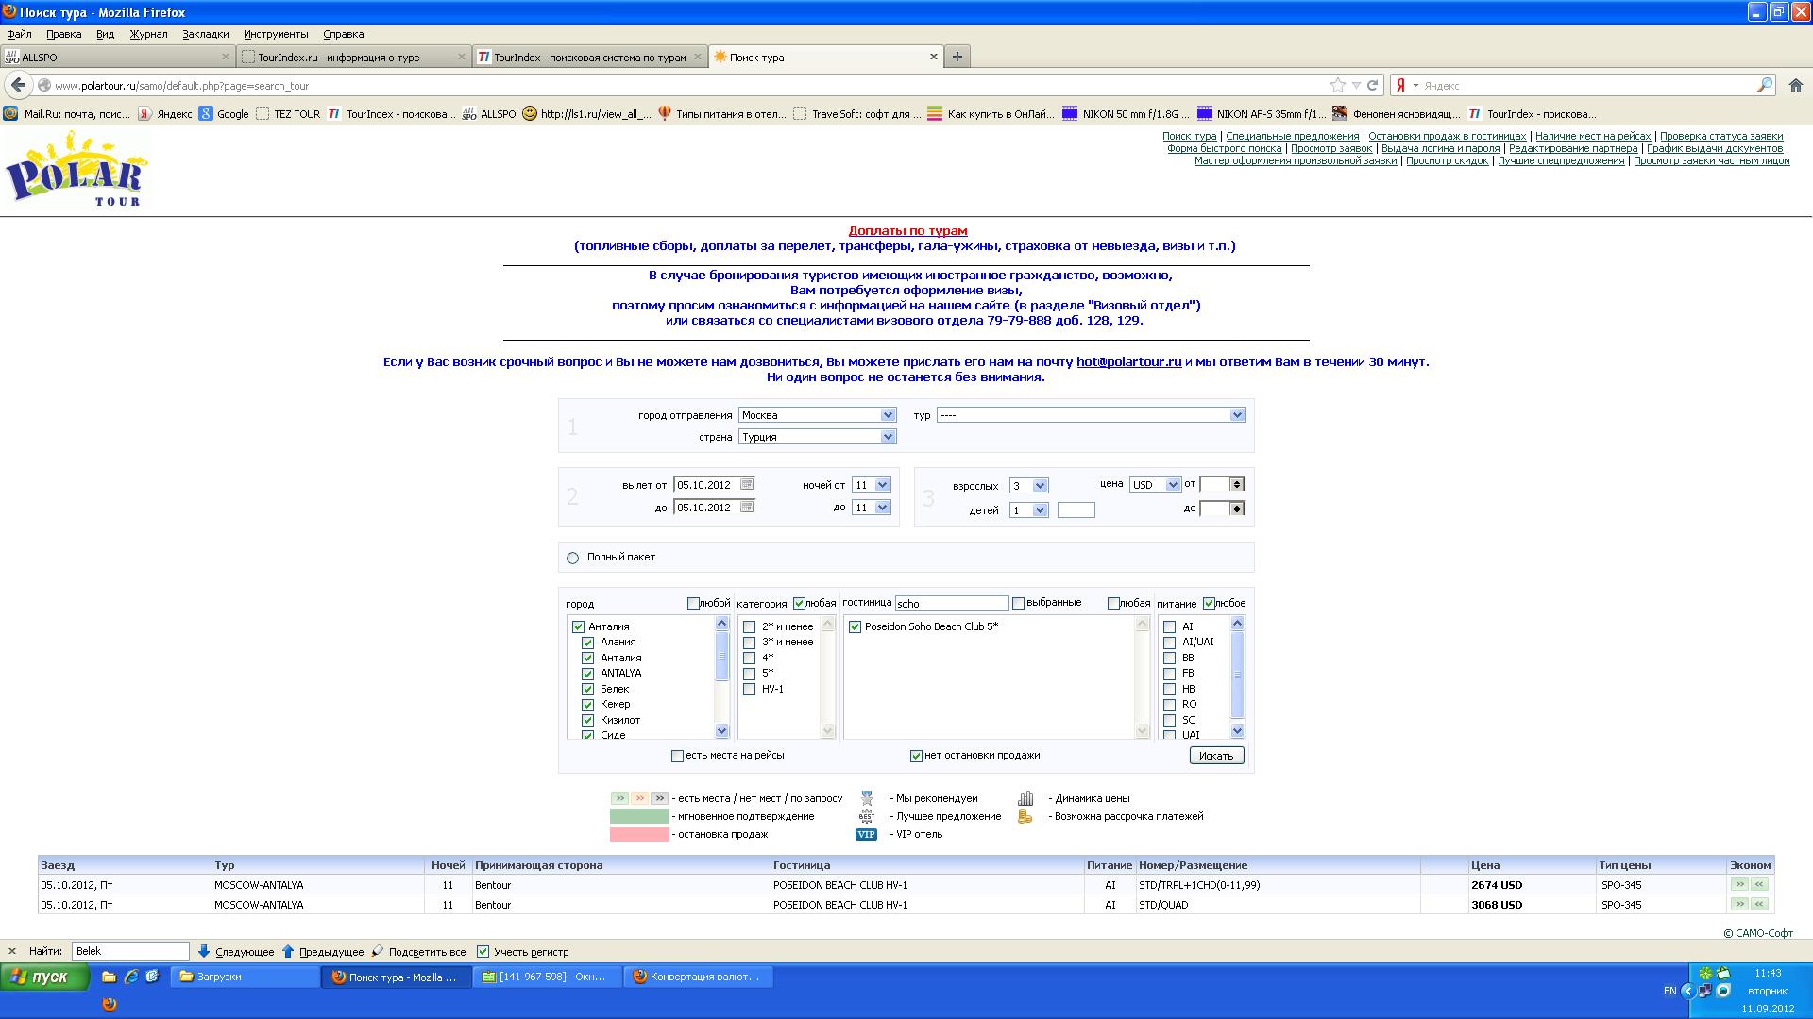Click Find Next arrow in find bar

pos(204,951)
